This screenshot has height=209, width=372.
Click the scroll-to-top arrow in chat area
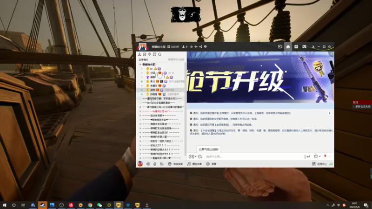pyautogui.click(x=330, y=113)
